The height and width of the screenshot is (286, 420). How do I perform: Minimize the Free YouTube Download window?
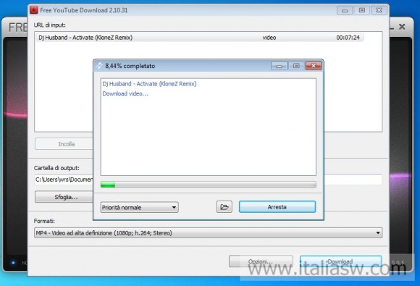345,10
